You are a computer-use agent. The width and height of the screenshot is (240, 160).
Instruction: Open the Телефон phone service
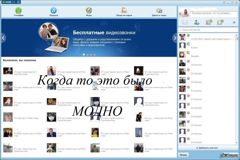tap(18, 11)
